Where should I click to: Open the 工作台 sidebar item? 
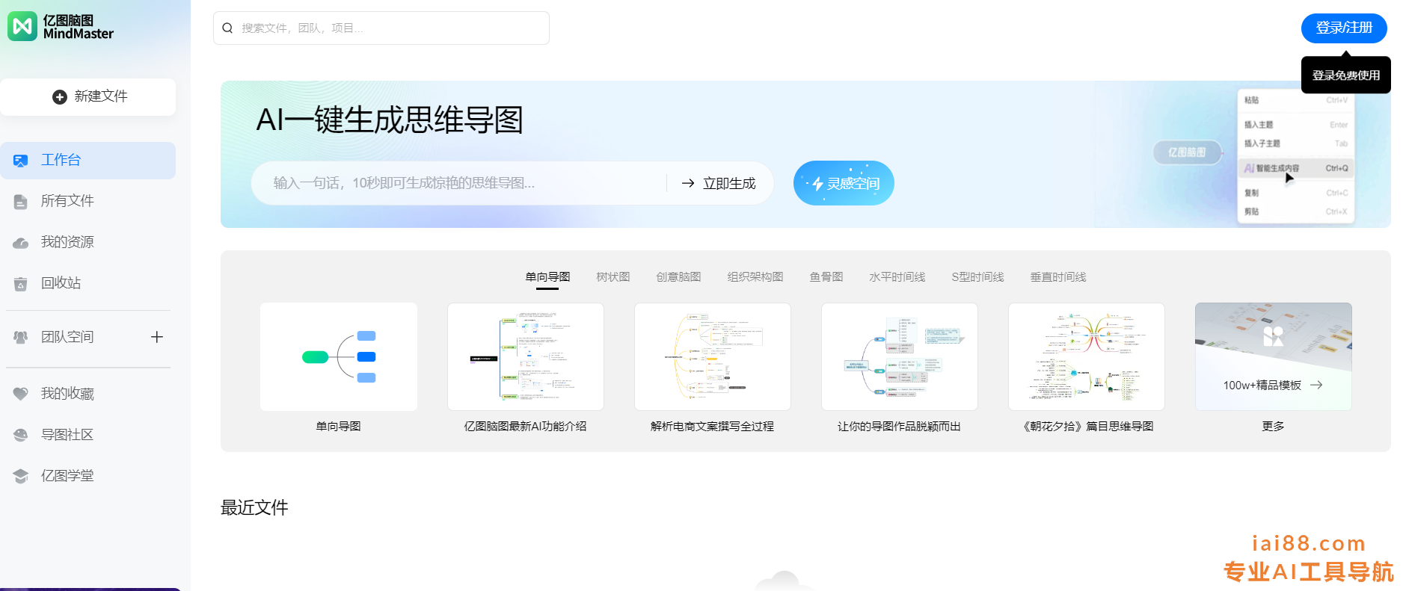pyautogui.click(x=88, y=161)
